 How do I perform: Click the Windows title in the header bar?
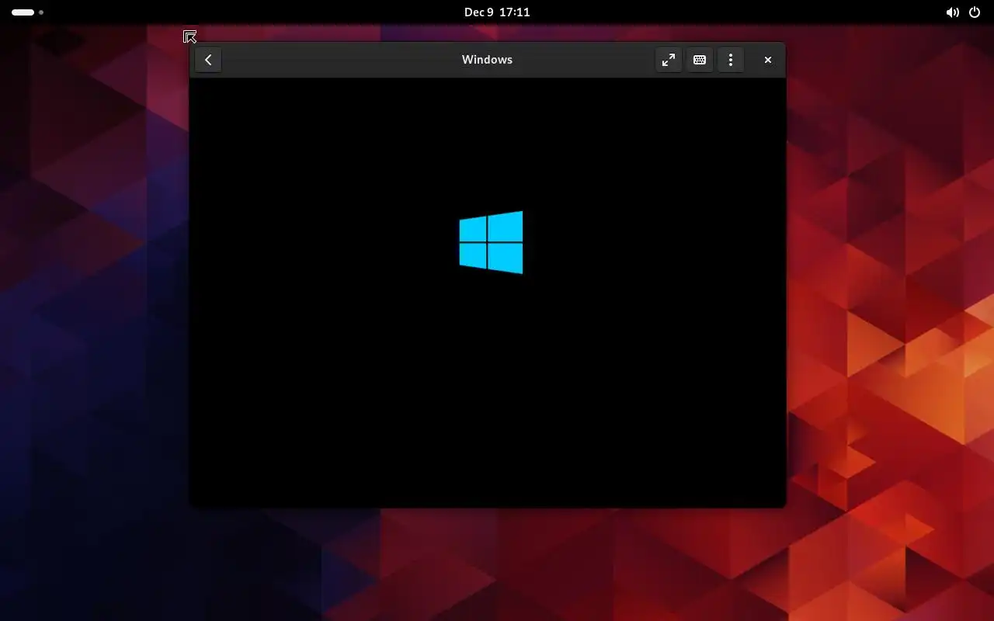487,60
